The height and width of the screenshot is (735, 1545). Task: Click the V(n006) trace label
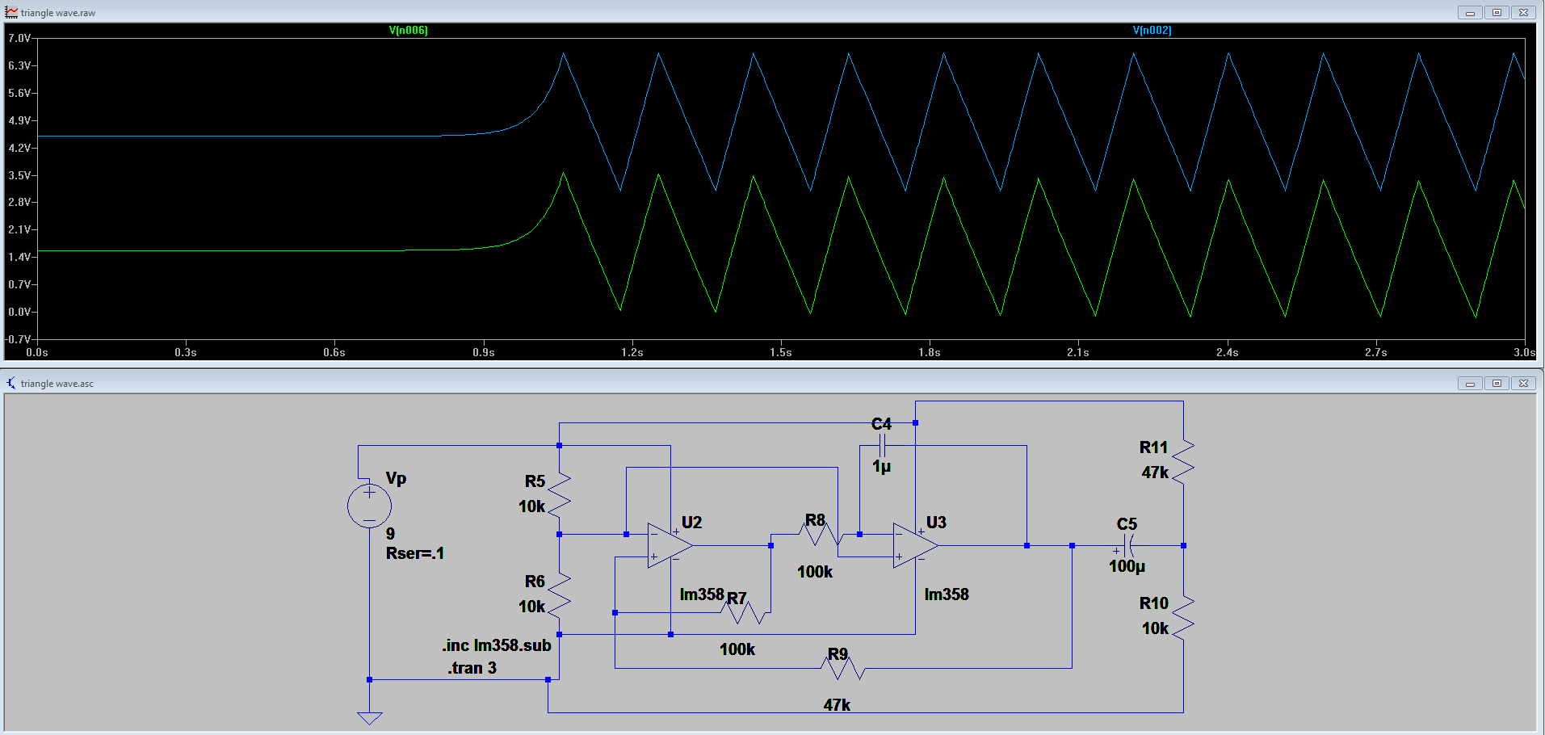(x=409, y=30)
